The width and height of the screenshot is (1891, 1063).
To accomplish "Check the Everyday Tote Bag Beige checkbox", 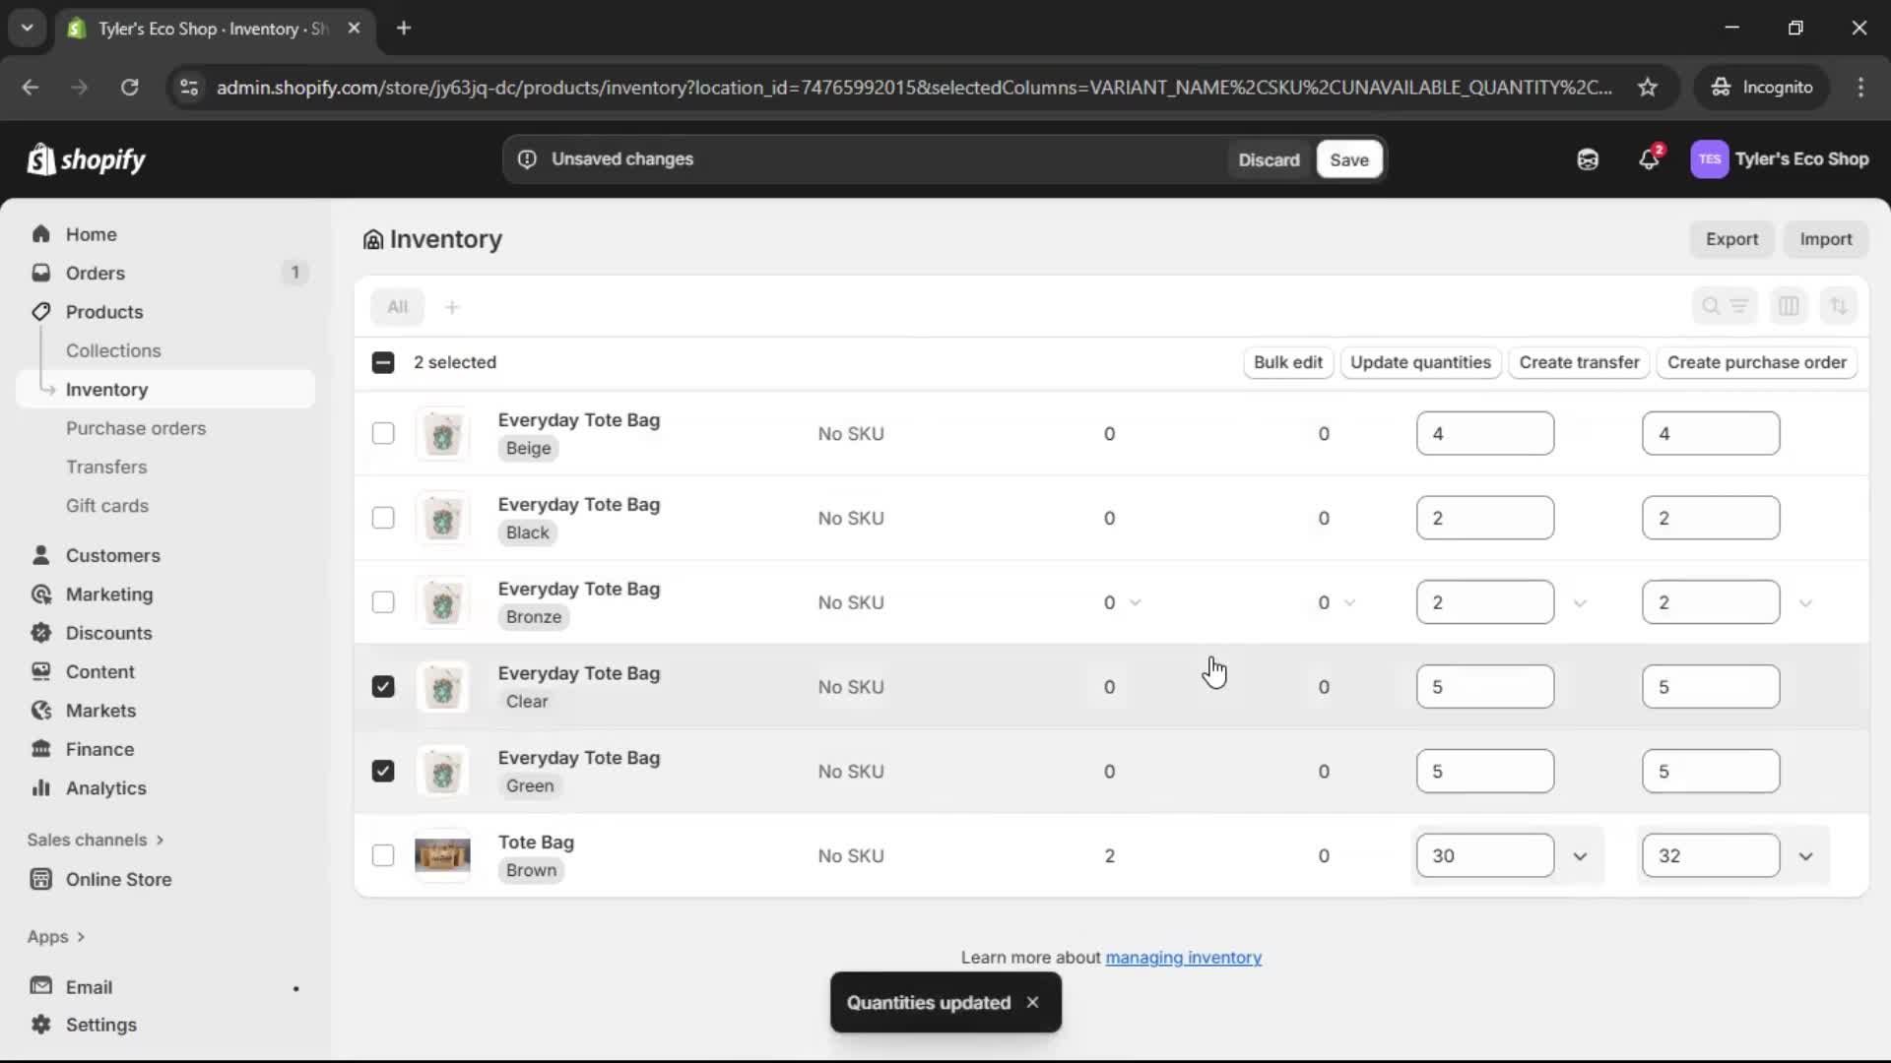I will tap(383, 433).
